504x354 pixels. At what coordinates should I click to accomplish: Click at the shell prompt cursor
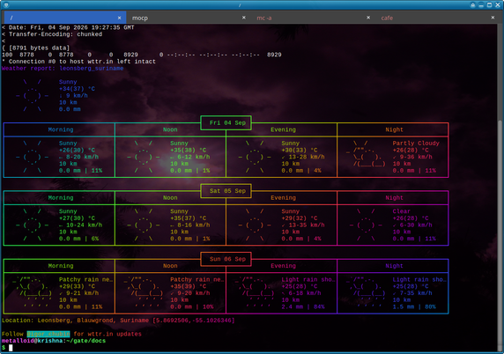pos(11,348)
